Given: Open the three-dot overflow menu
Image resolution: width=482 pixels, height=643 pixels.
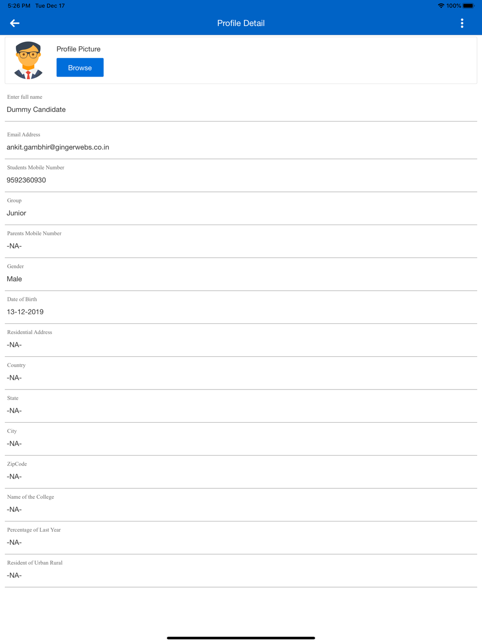Looking at the screenshot, I should coord(462,23).
